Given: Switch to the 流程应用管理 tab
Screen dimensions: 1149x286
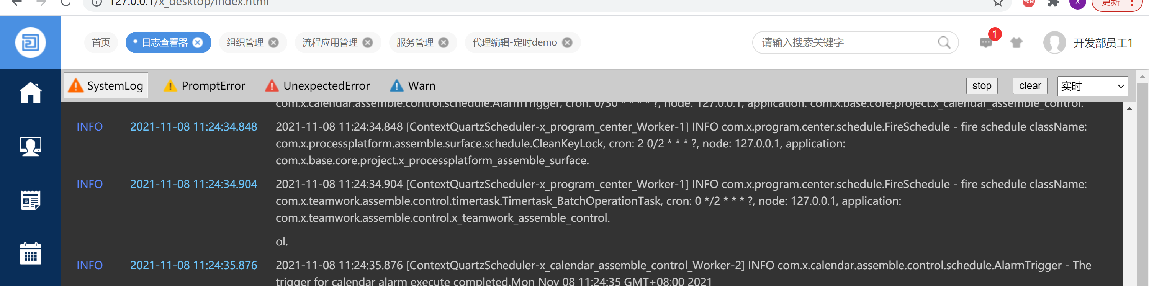Looking at the screenshot, I should coord(330,42).
